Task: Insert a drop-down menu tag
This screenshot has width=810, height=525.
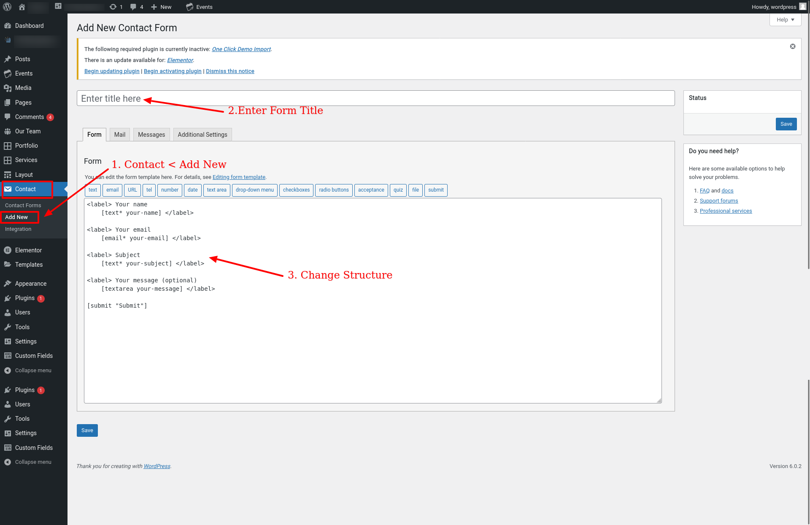Action: click(x=255, y=190)
